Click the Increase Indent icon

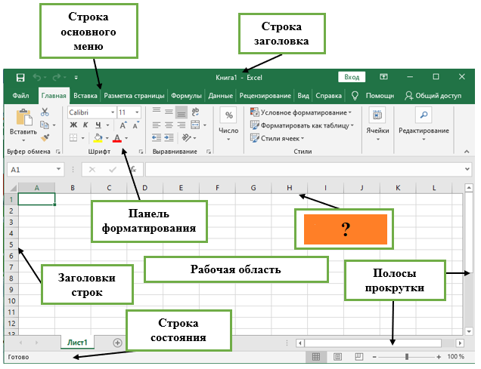pos(169,138)
